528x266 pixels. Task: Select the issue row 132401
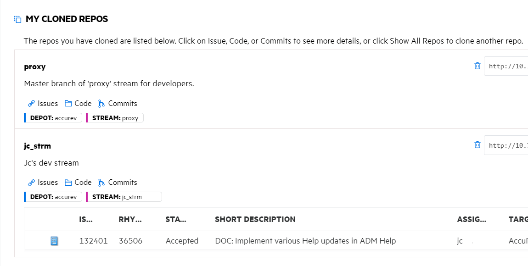click(x=305, y=241)
